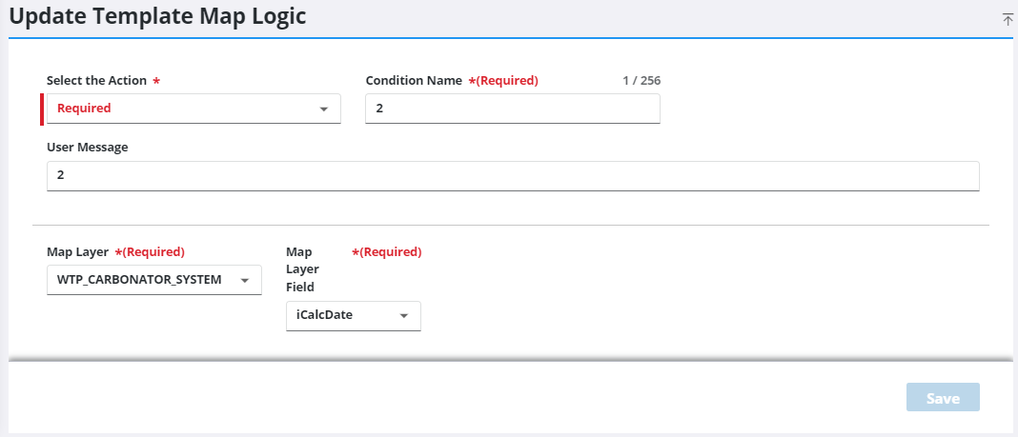Click the Select the Action label
Screen dimensions: 1018x437
(x=96, y=81)
